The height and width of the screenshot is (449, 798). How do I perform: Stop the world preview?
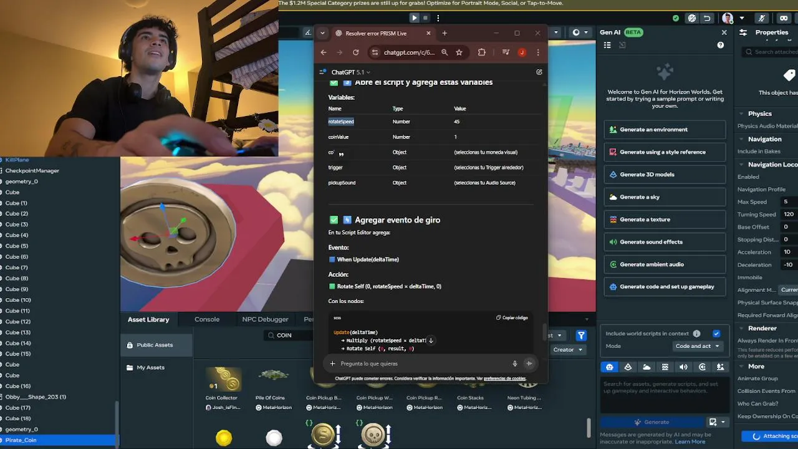[426, 18]
